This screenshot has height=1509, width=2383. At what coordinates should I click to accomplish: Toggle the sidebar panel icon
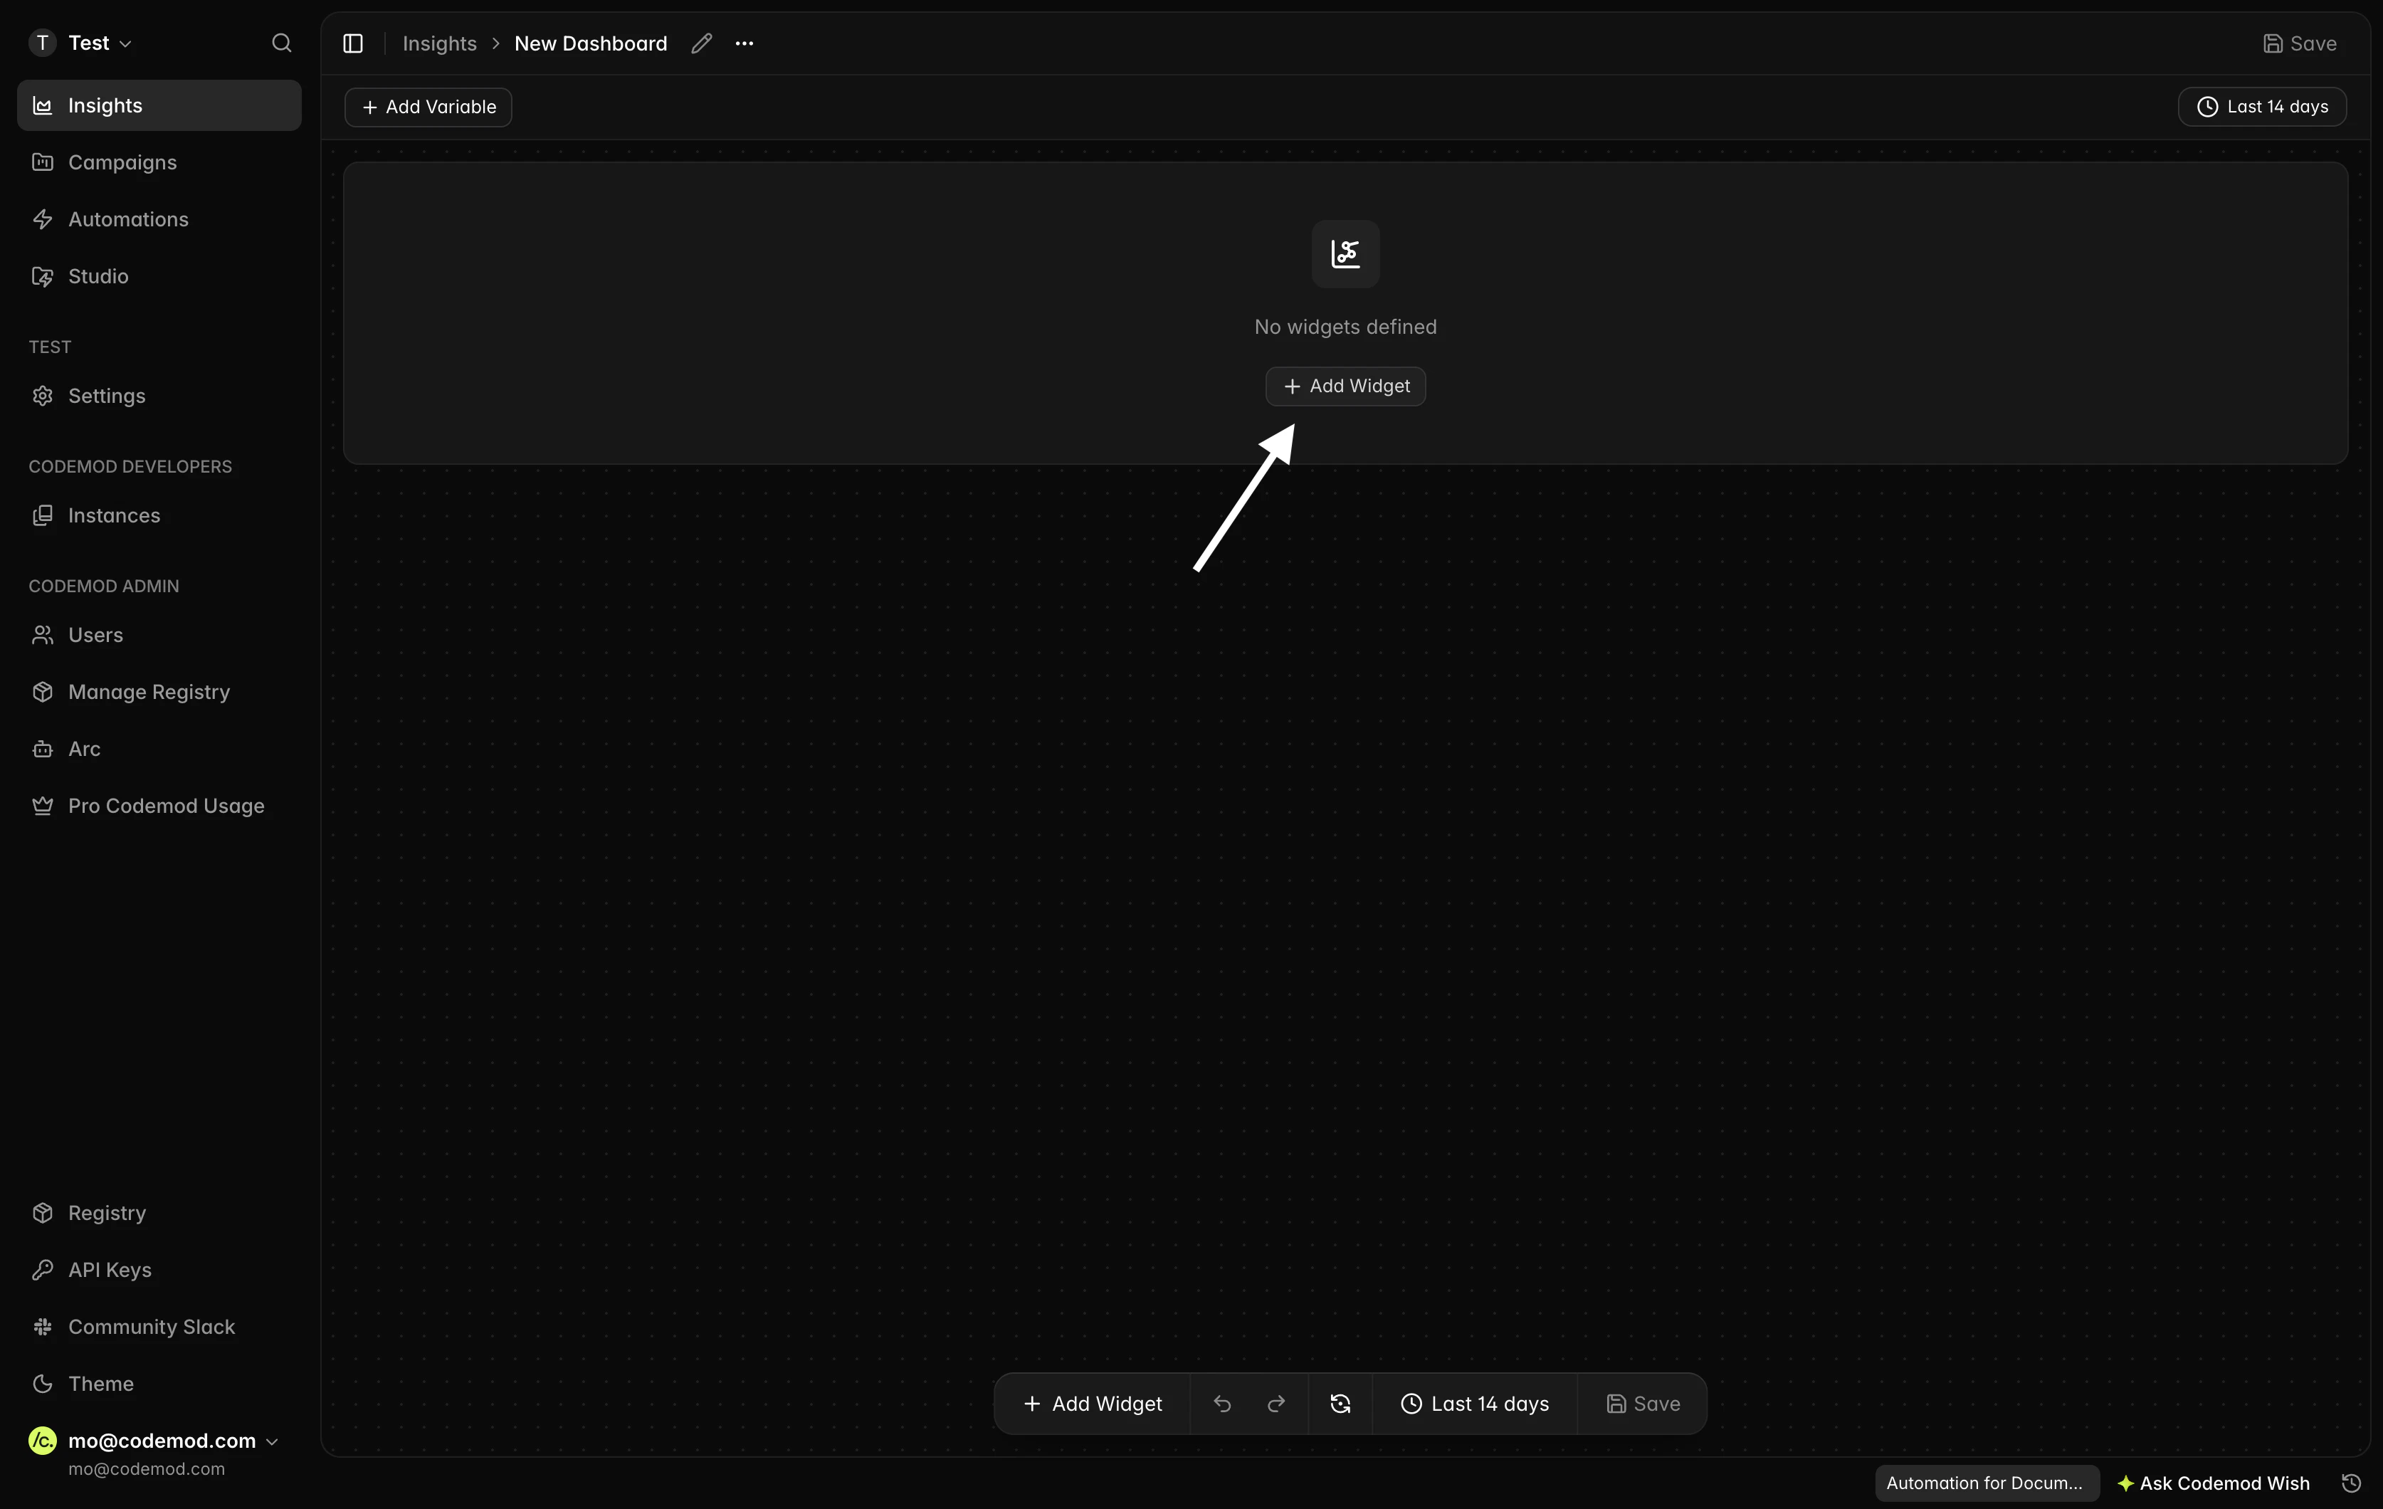[x=353, y=43]
